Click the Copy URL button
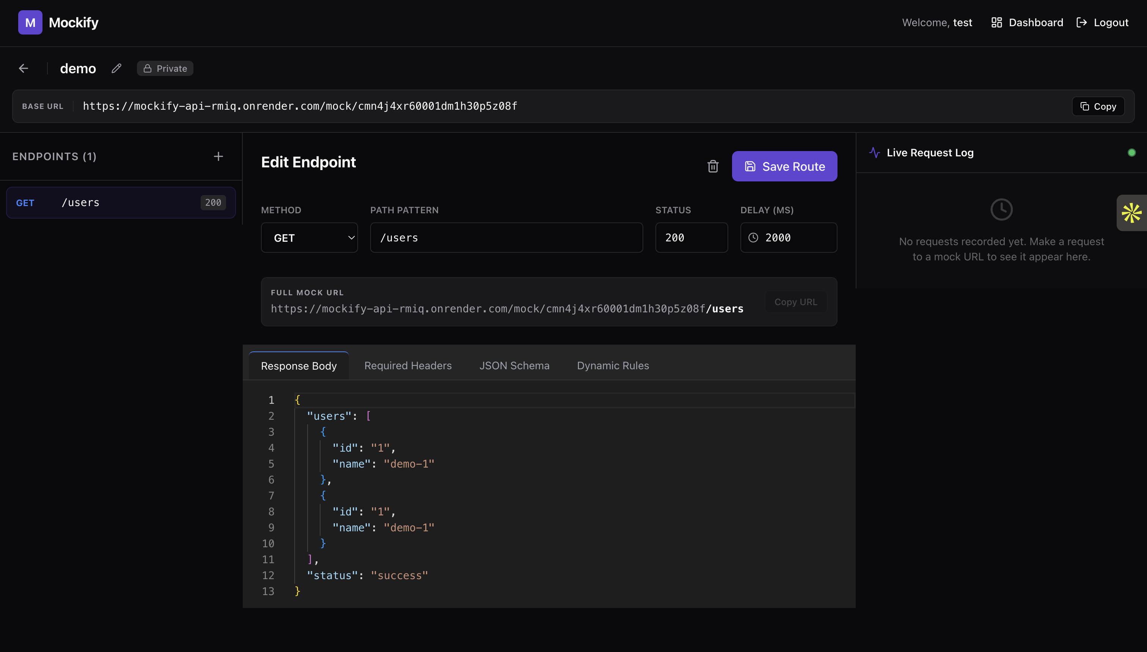The width and height of the screenshot is (1147, 652). pos(796,302)
